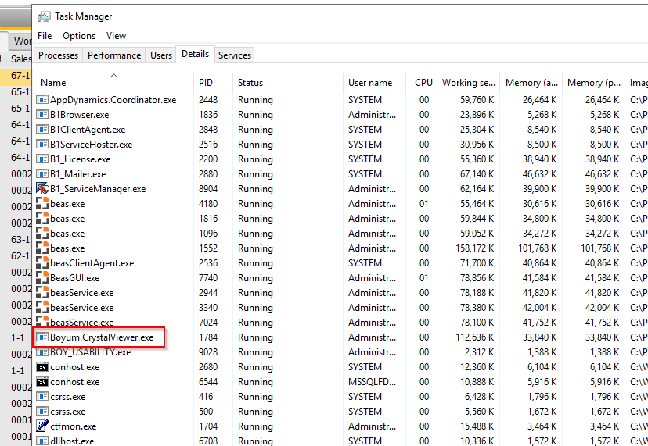Click the 67-1 row in background window
This screenshot has height=446, width=648.
(x=16, y=76)
